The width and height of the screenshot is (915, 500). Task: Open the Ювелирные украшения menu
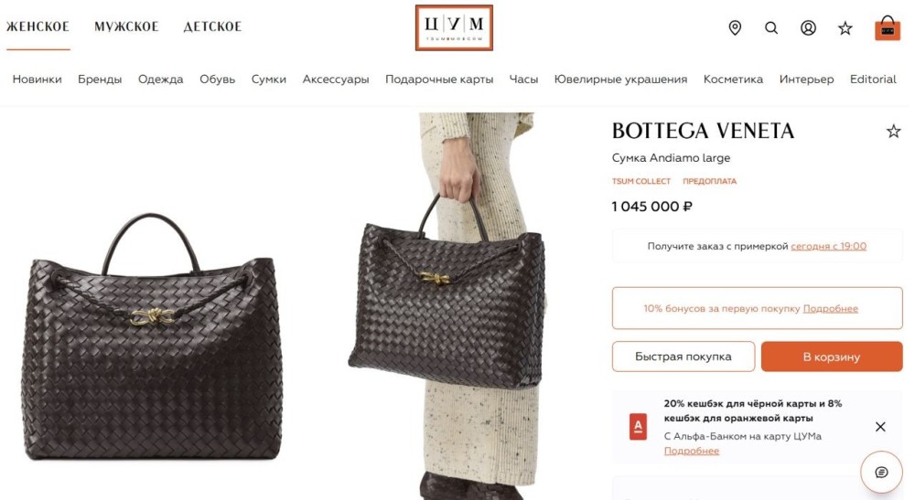point(620,80)
